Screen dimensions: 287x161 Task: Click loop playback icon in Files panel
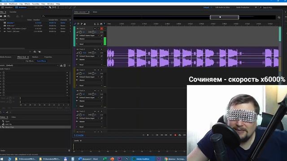click(35, 52)
